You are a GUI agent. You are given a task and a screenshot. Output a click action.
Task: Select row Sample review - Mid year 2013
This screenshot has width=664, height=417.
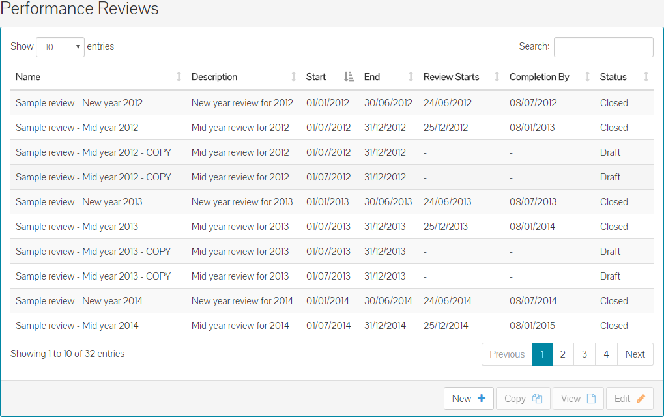(332, 227)
